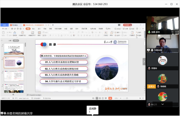This screenshot has width=180, height=116.
Task: Click the red login button top right
Action: pos(127,25)
